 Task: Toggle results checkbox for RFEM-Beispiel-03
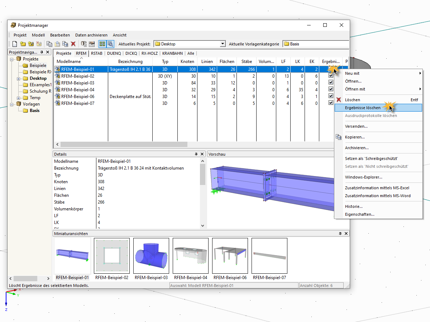(x=331, y=83)
